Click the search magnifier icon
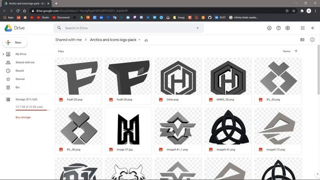This screenshot has width=320, height=180. tap(59, 28)
